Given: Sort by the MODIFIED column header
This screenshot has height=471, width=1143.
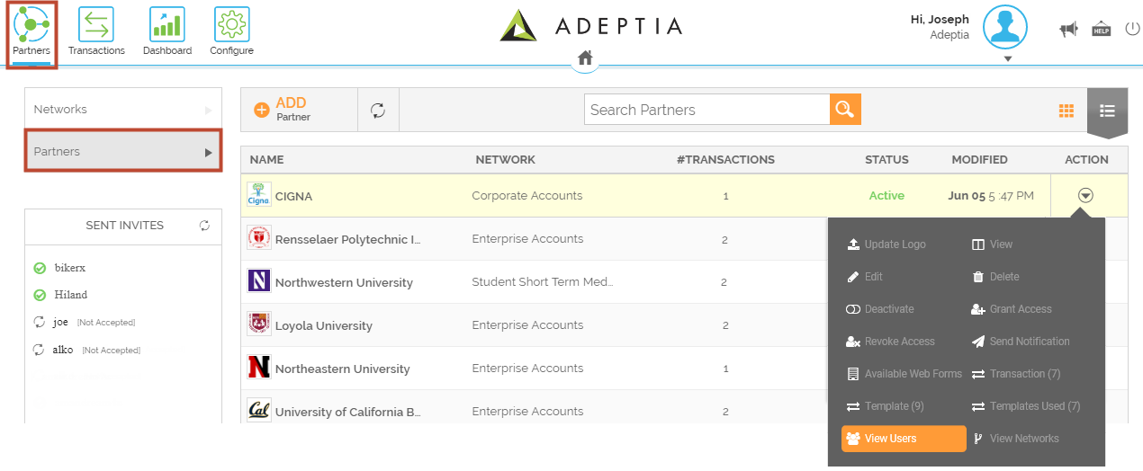Looking at the screenshot, I should (x=979, y=159).
